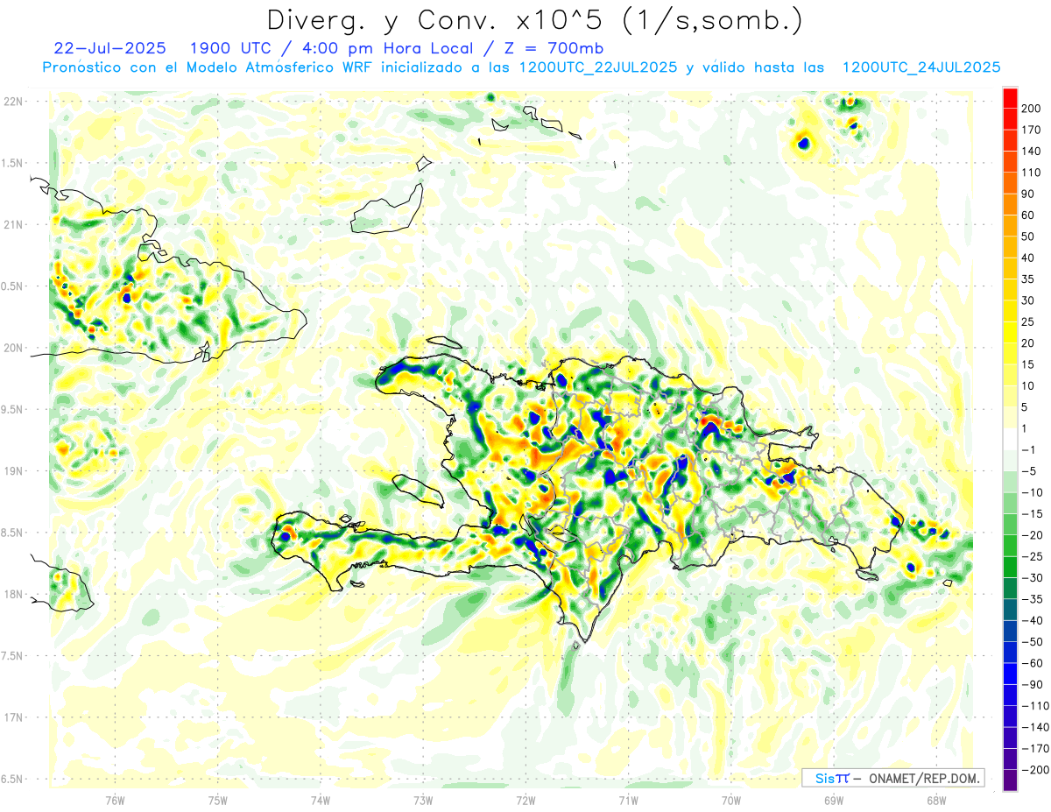This screenshot has height=812, width=1051.
Task: Click the positive '35' color scale label
Action: pyautogui.click(x=1028, y=279)
